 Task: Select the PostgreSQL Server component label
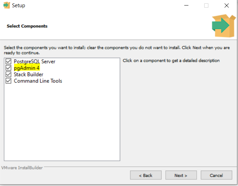34,62
